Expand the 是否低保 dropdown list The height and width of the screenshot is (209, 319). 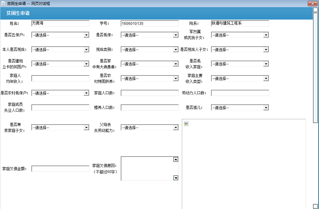click(x=150, y=35)
